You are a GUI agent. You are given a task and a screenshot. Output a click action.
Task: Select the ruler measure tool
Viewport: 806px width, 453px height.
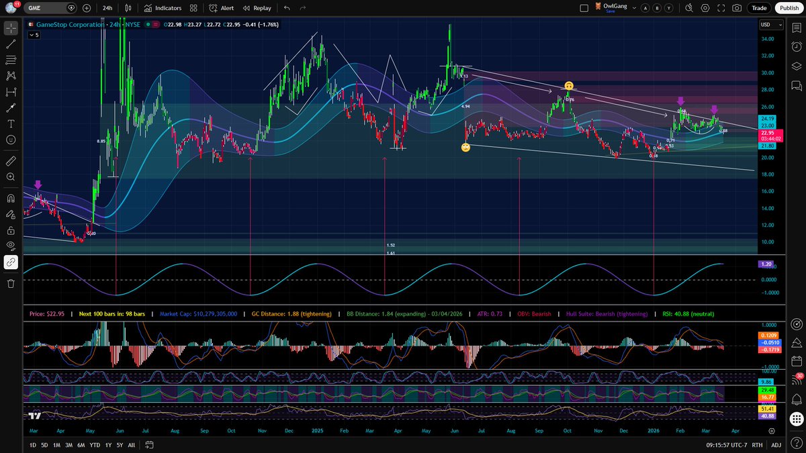point(11,161)
